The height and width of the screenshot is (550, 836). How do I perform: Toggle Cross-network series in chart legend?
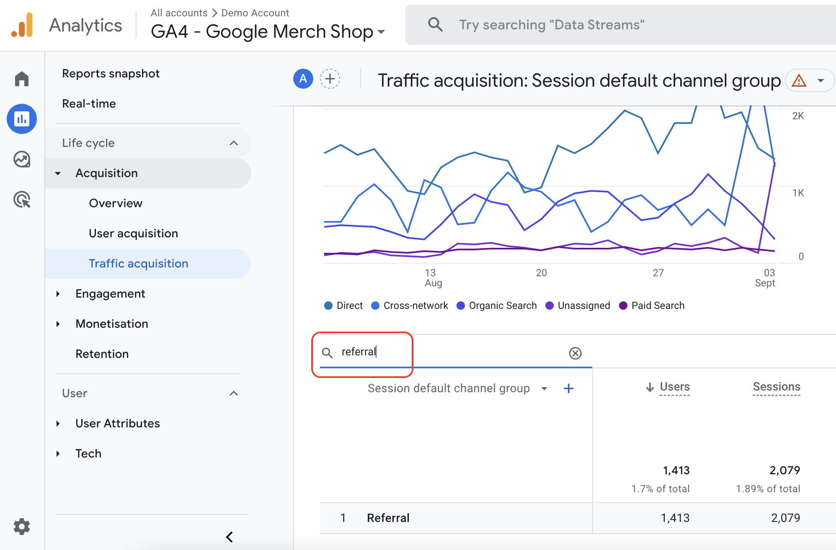pos(410,306)
